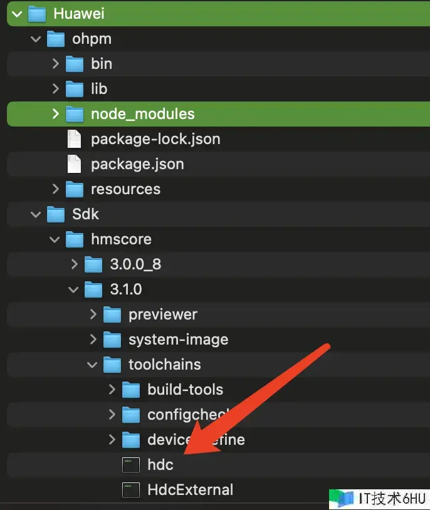Expand the bin folder chevron
The height and width of the screenshot is (510, 430).
click(x=55, y=64)
